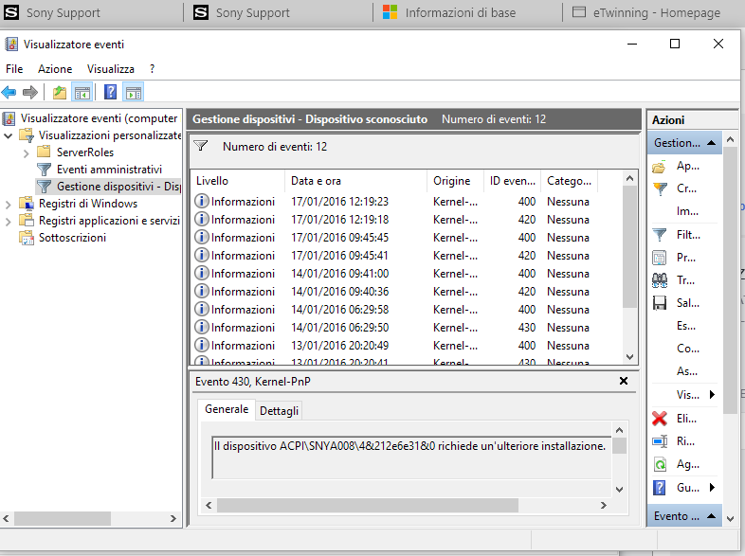Image resolution: width=745 pixels, height=556 pixels.
Task: Switch to eTwinning - Homepage browser tab
Action: pos(656,12)
